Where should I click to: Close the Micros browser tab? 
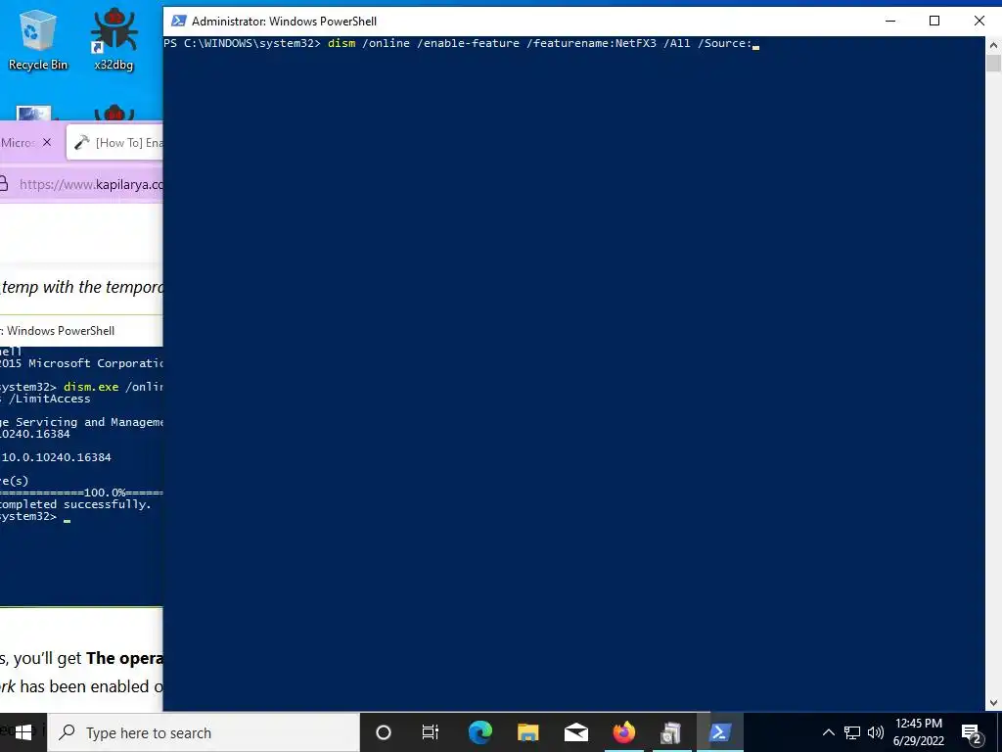[47, 143]
